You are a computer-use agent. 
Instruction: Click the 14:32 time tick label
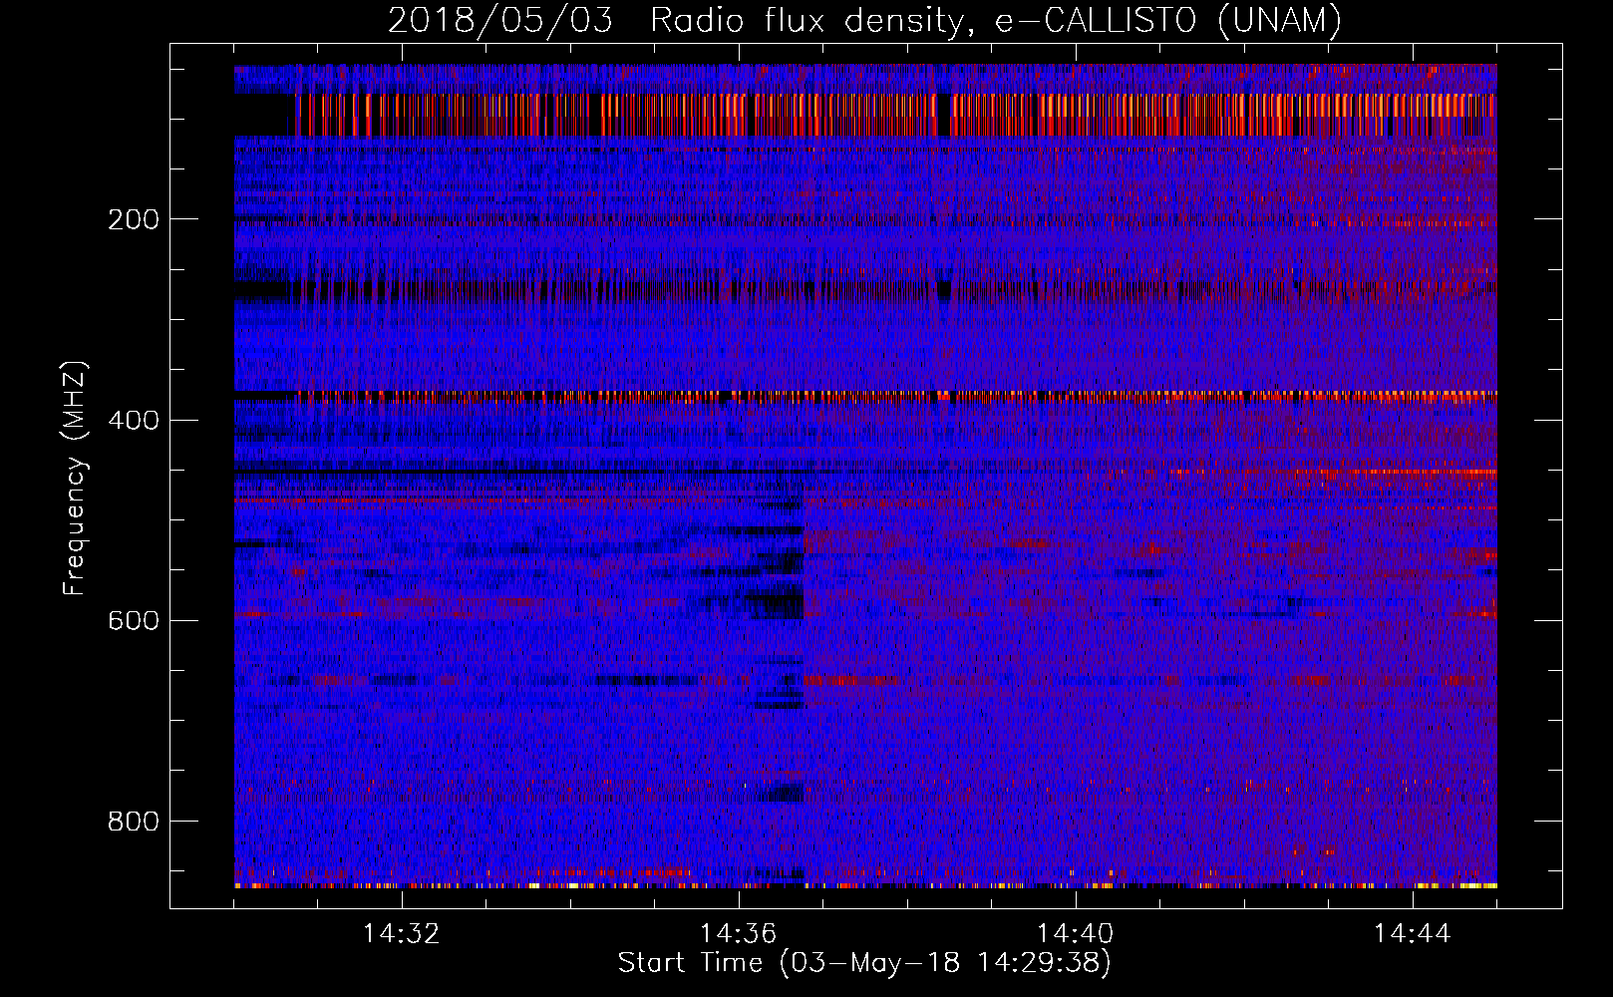coord(402,934)
